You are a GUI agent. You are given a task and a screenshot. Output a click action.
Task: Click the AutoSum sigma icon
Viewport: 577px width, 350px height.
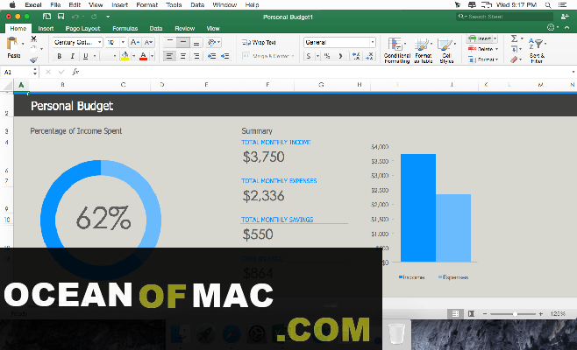tap(515, 38)
